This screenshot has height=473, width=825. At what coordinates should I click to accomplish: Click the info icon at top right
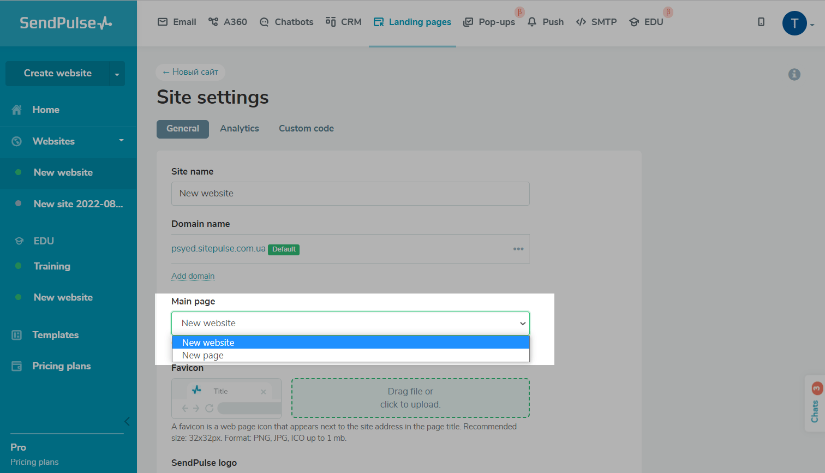[794, 74]
